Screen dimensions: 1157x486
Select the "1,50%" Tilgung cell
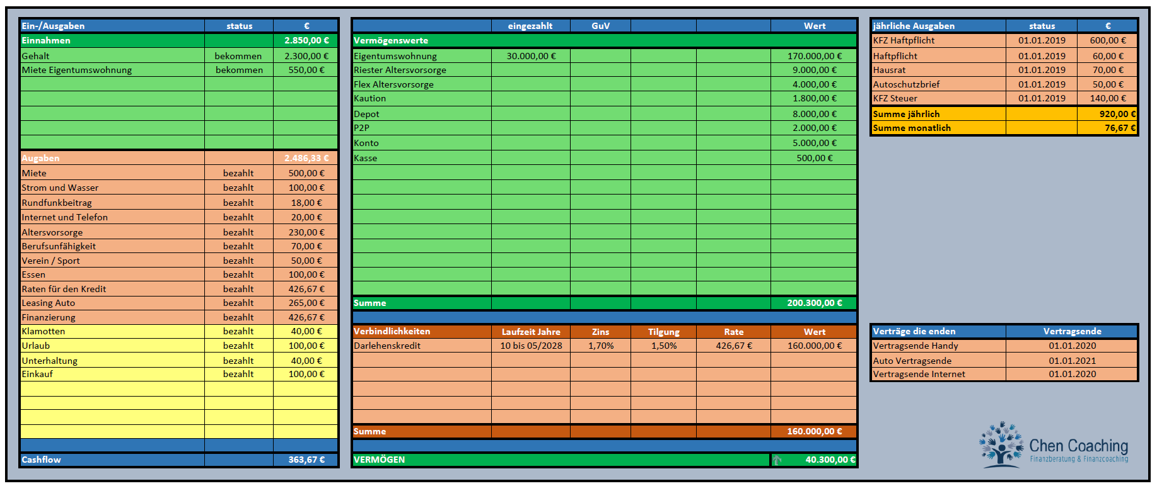[x=663, y=346]
